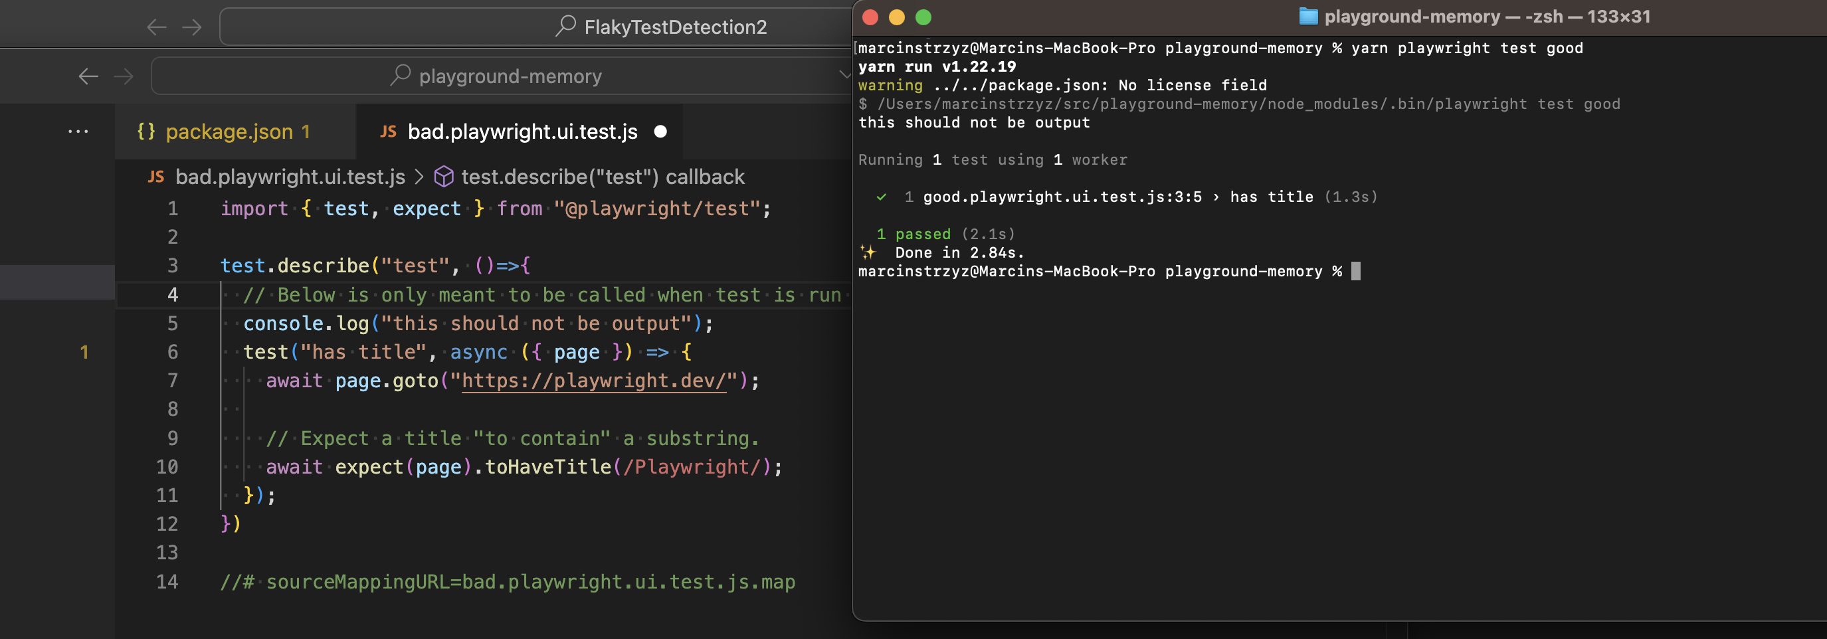The image size is (1827, 639).
Task: Click the unsaved changes dot on the test file tab
Action: tap(661, 132)
